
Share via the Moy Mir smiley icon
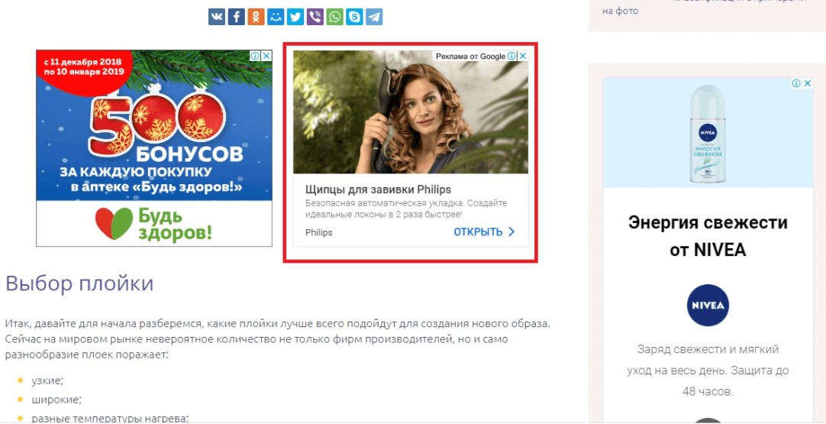[x=276, y=17]
